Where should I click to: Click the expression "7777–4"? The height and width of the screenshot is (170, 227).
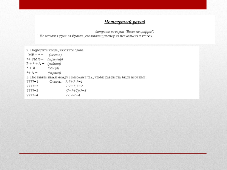(32, 95)
